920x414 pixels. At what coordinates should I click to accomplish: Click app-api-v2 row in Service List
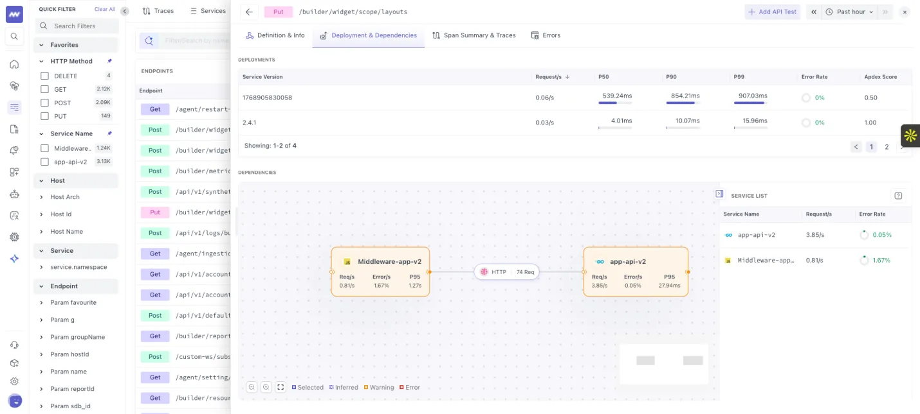[x=815, y=235]
